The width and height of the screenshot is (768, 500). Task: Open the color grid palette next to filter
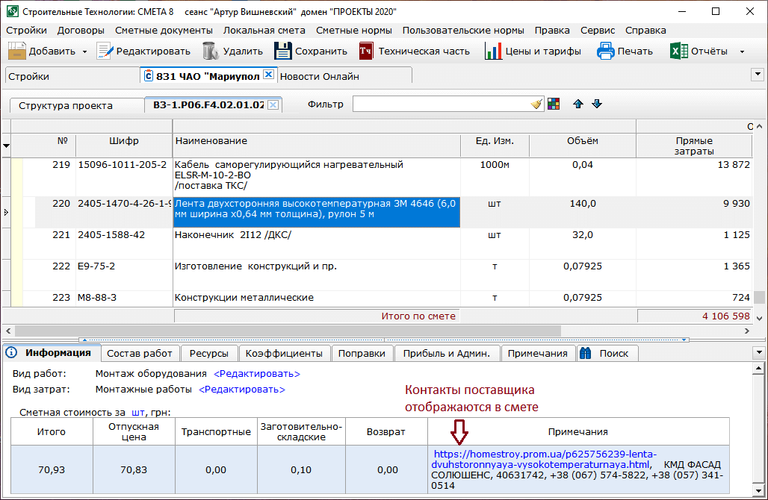coord(554,104)
